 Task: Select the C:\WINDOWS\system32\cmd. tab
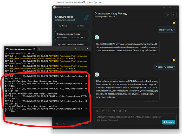coord(21,49)
